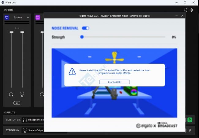The height and width of the screenshot is (138, 199).
Task: Adjust the System channel stream fader handle
Action: [x=22, y=32]
